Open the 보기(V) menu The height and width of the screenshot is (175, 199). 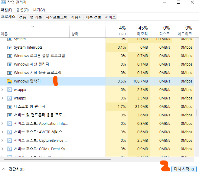pos(39,10)
